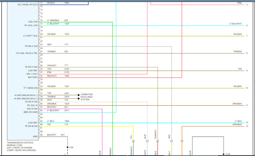Select circuit number 771
The width and height of the screenshot is (255, 156).
click(66, 65)
